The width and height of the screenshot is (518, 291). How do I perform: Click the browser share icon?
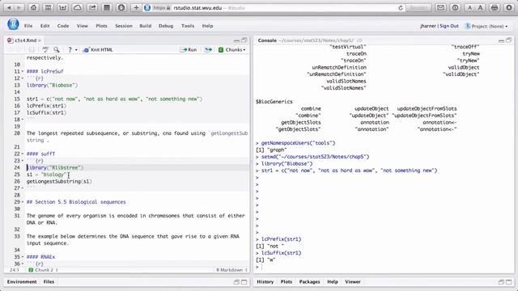tap(92, 7)
